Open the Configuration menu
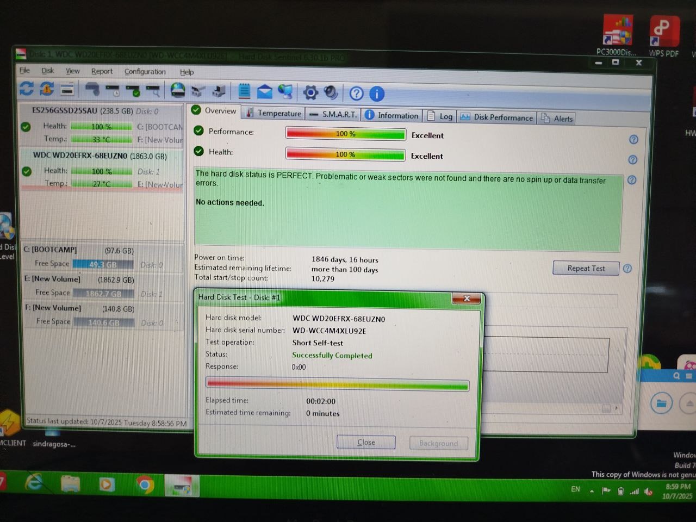Viewport: 696px width, 522px height. pos(145,72)
